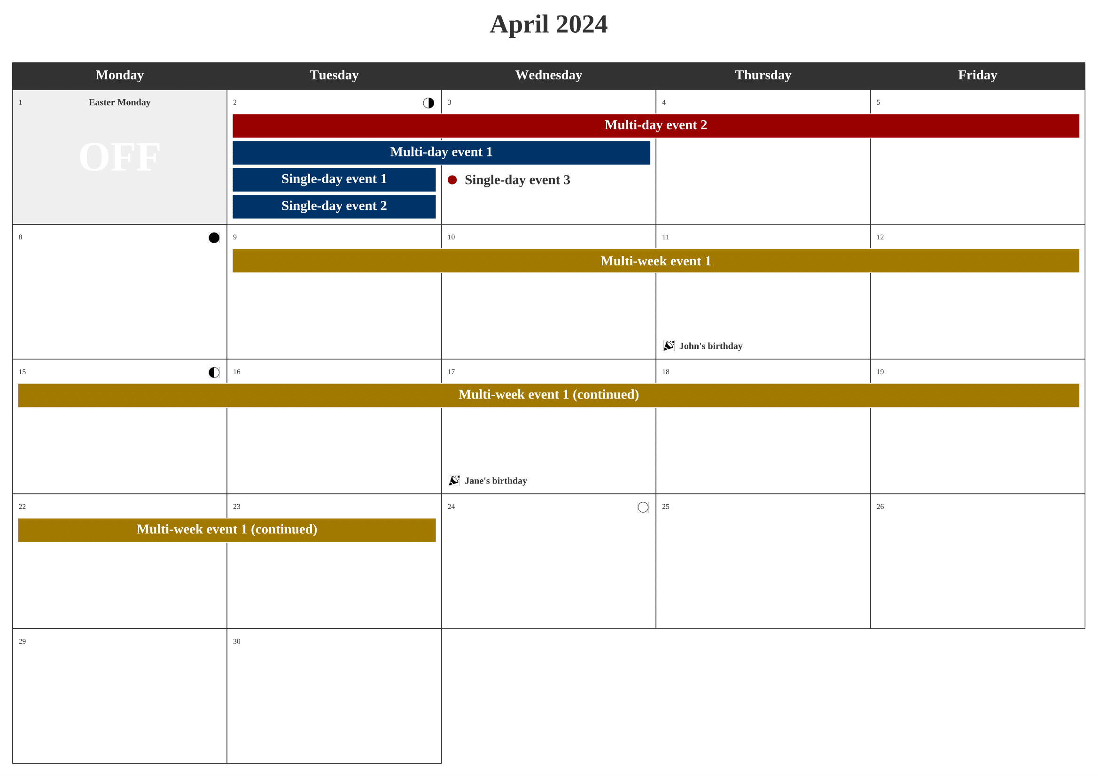Click the Easter Monday holiday label
The height and width of the screenshot is (776, 1098).
(x=120, y=102)
